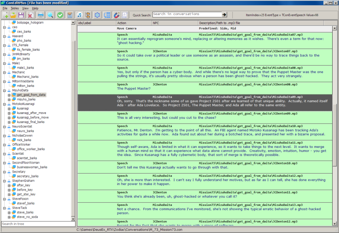Screen dimensions: 339x233
Task: Click the Open folder toolbar icon
Action: coord(13,15)
